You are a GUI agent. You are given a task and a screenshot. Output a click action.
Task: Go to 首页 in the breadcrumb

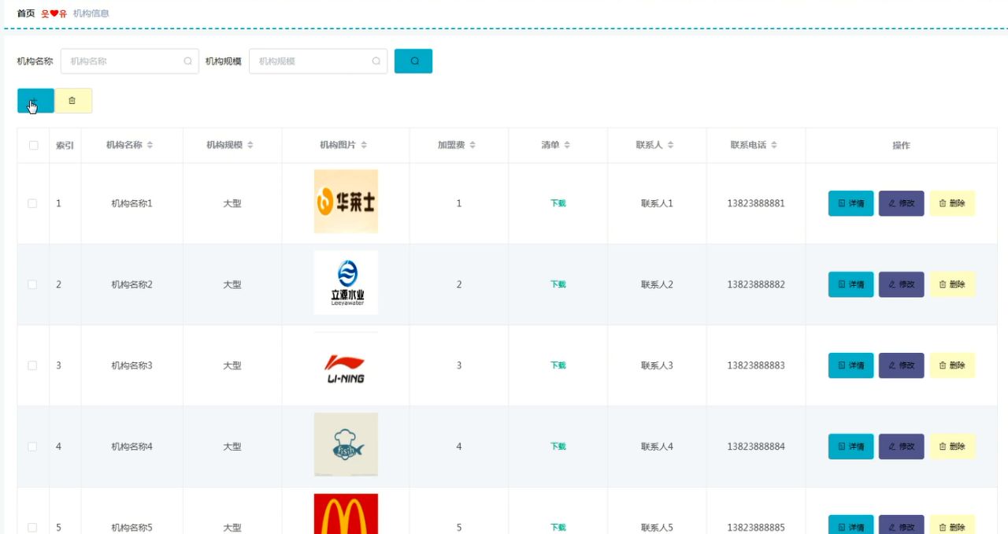pos(26,13)
